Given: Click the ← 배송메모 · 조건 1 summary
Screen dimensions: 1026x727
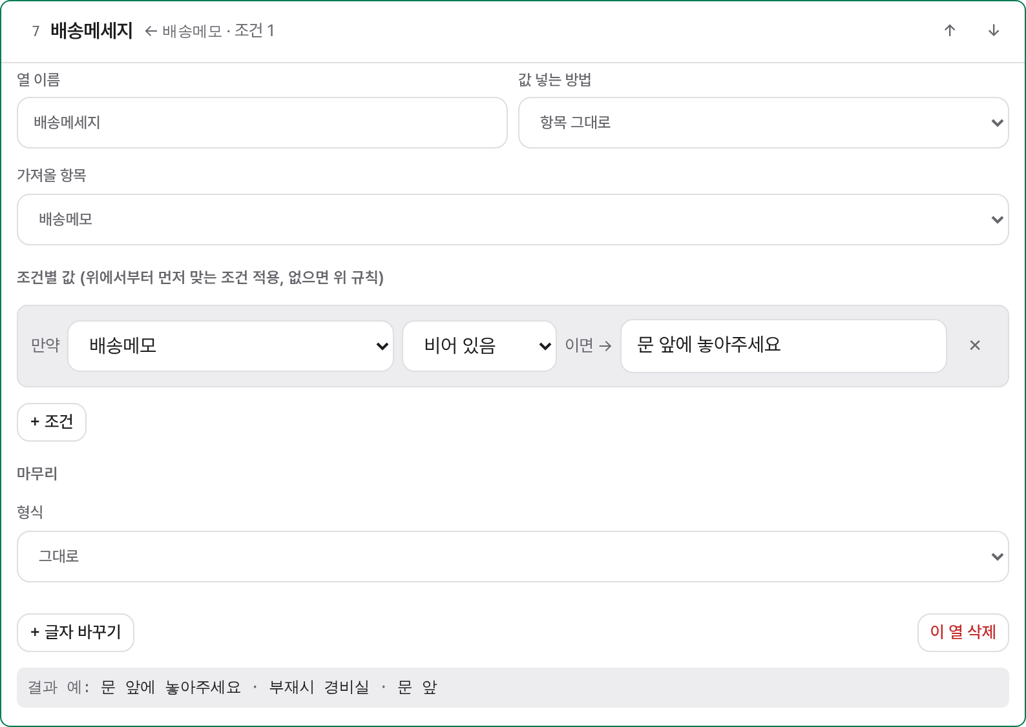Looking at the screenshot, I should point(210,30).
